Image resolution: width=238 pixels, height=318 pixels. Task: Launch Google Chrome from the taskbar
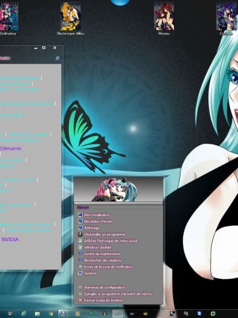point(51,313)
